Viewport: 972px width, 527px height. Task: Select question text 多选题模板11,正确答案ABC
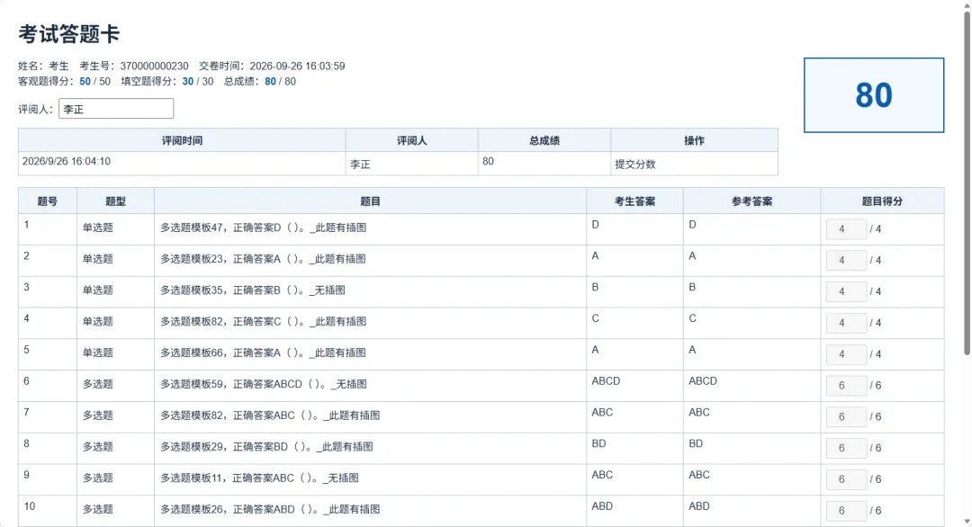(228, 478)
